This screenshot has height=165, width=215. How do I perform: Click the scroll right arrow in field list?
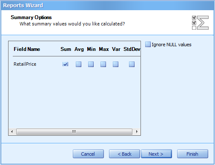[x=137, y=131]
